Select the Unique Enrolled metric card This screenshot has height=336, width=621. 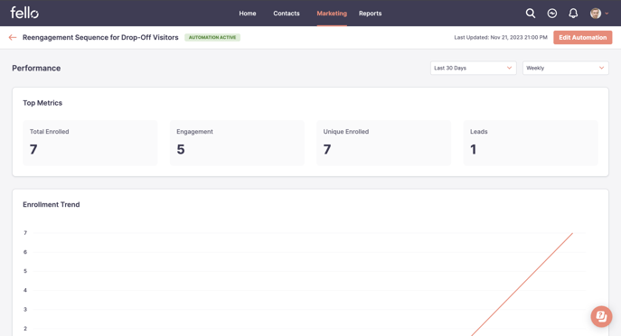point(384,143)
